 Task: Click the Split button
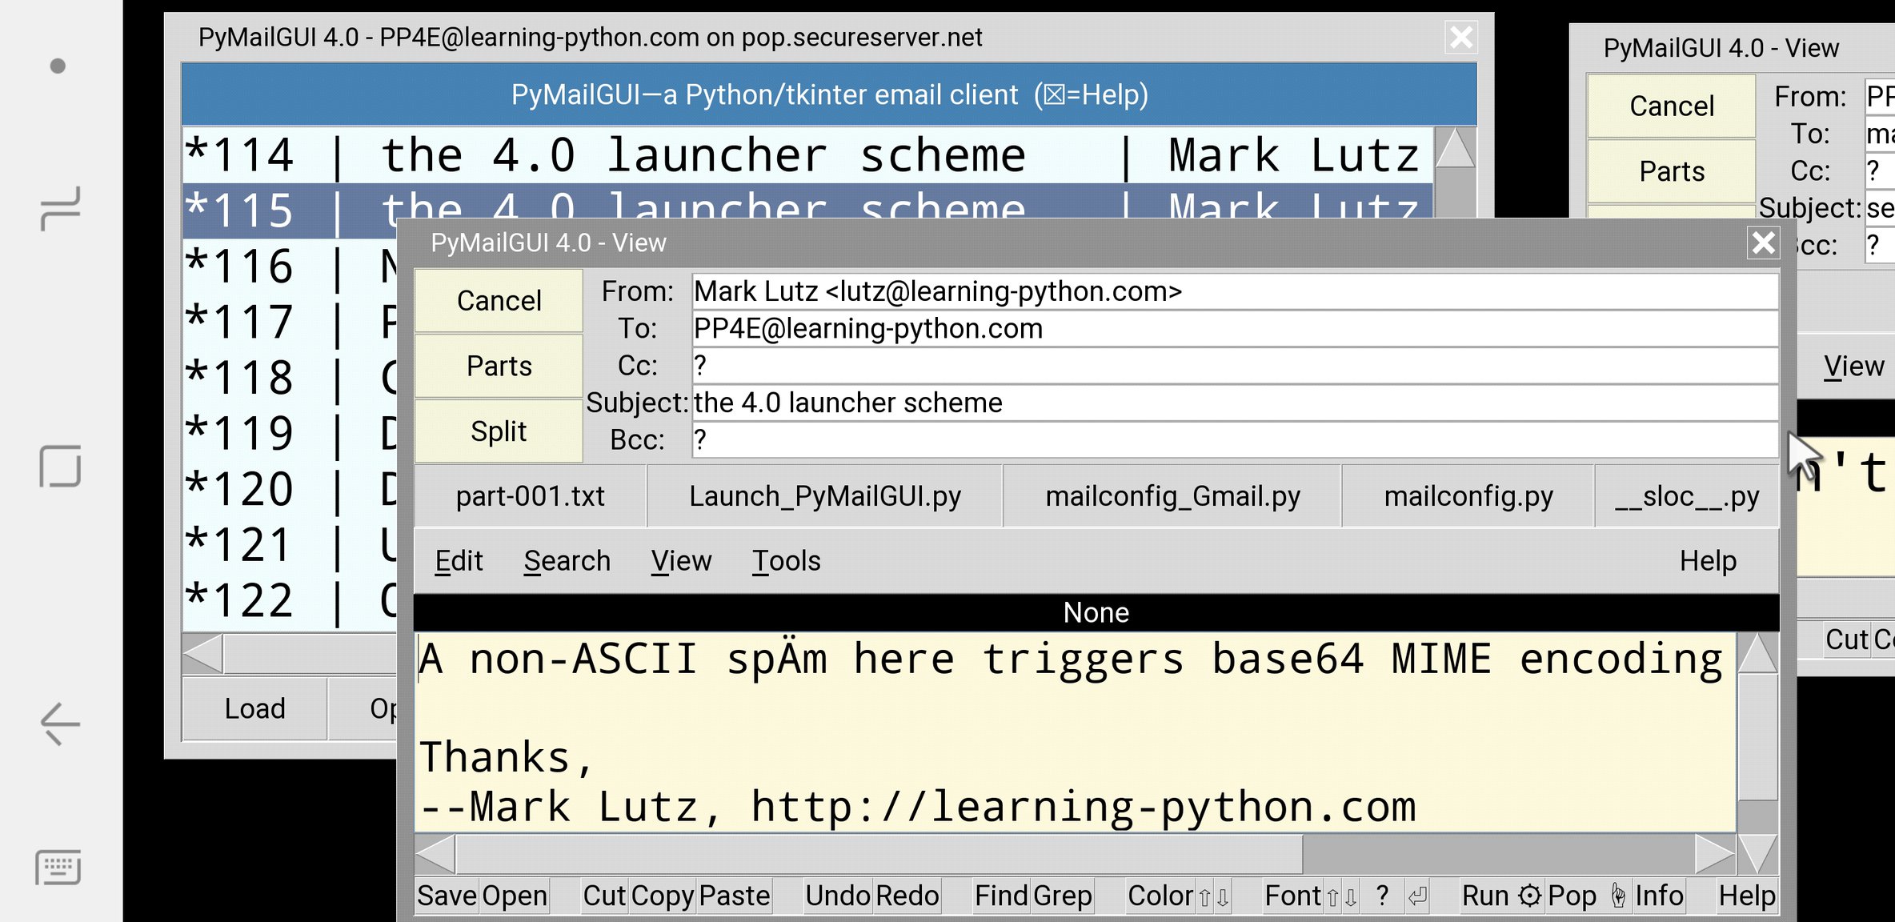point(499,431)
